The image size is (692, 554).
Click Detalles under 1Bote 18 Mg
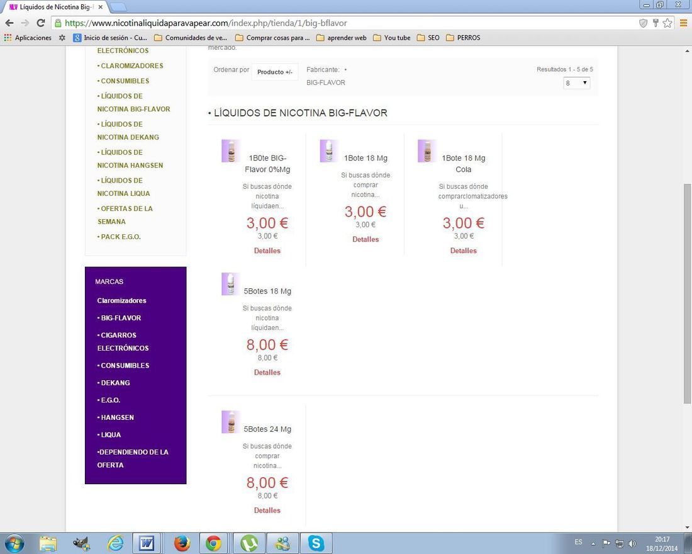pyautogui.click(x=366, y=239)
